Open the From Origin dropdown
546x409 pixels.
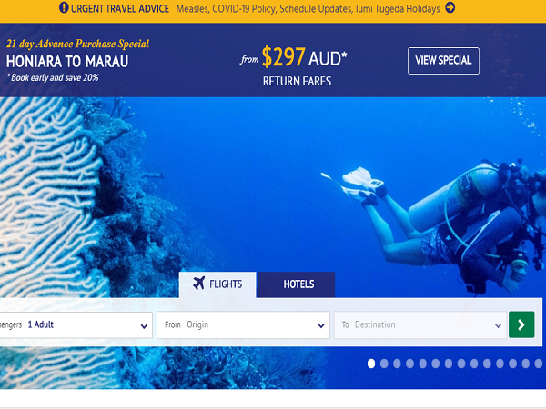(243, 324)
